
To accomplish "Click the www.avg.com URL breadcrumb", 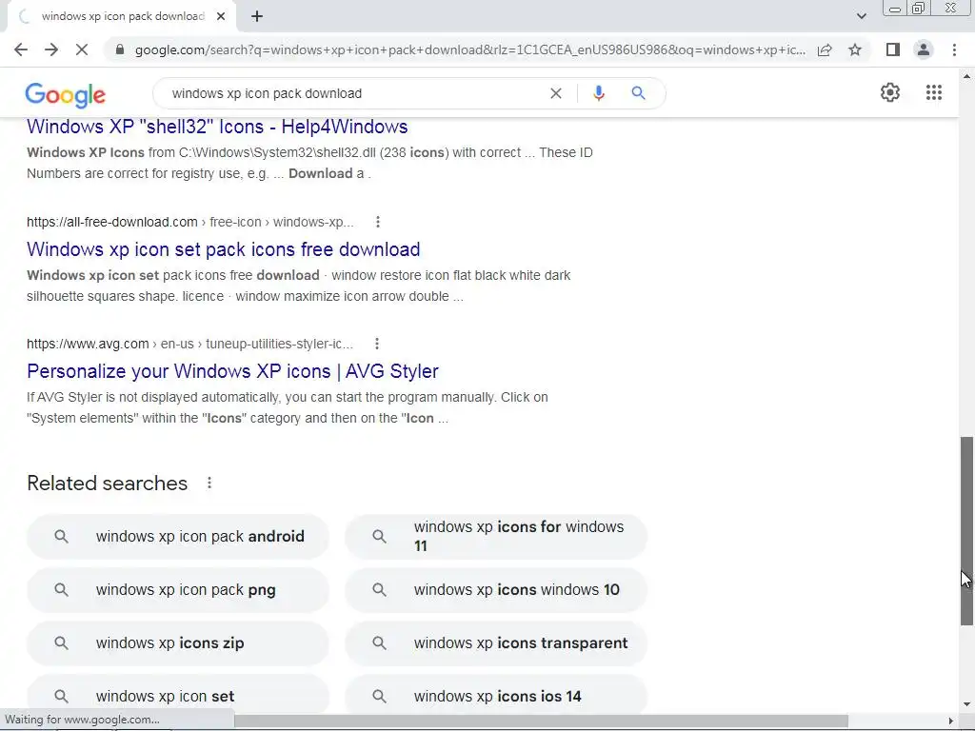I will [189, 344].
